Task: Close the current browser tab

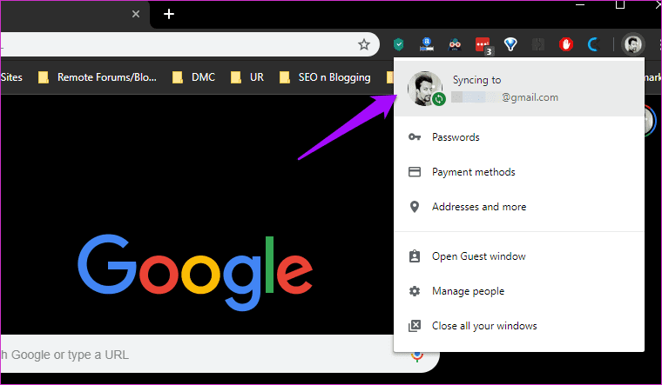Action: (x=136, y=14)
